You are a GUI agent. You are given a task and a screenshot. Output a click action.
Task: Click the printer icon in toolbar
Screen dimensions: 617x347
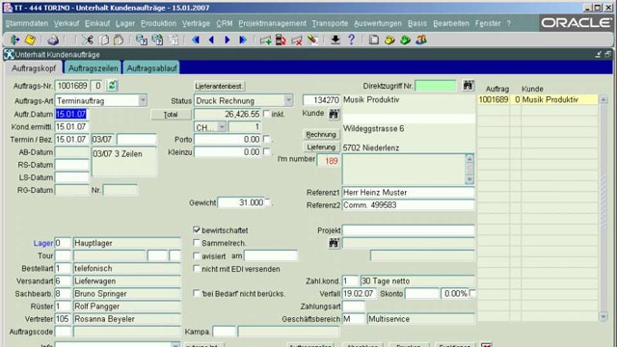click(53, 40)
